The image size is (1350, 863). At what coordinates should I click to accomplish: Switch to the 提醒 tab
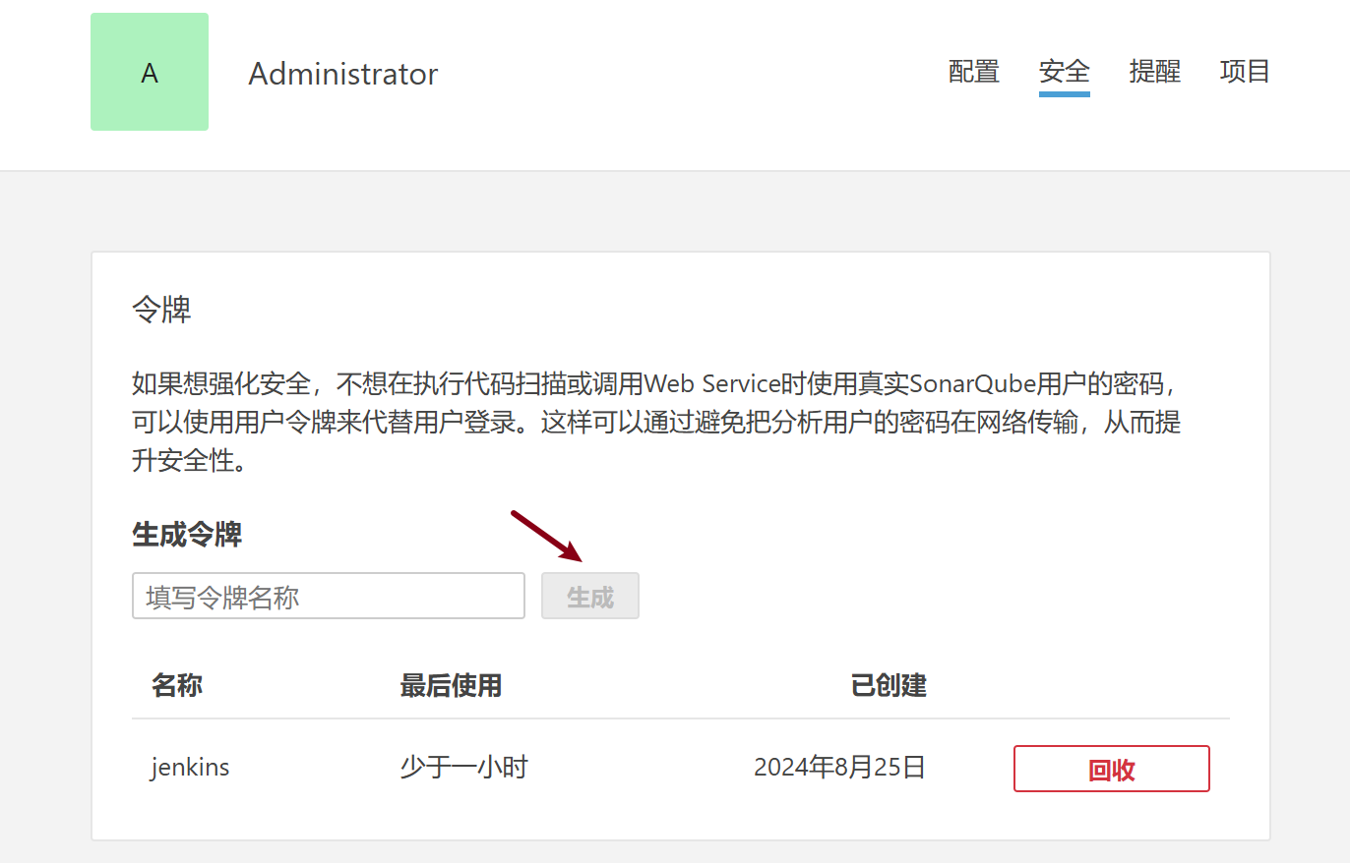pos(1155,72)
